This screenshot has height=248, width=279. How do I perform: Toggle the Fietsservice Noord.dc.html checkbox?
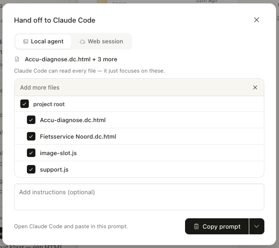[31, 136]
